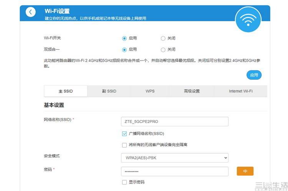The height and width of the screenshot is (191, 288).
Task: Go to the WPS tab
Action: coord(150,91)
